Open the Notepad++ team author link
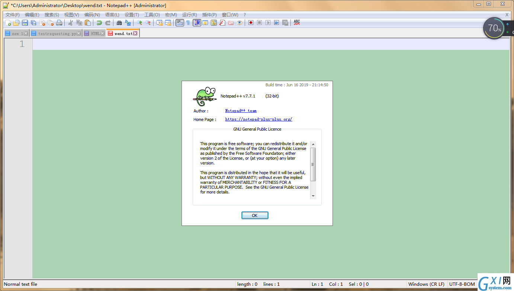The image size is (514, 291). coord(241,111)
